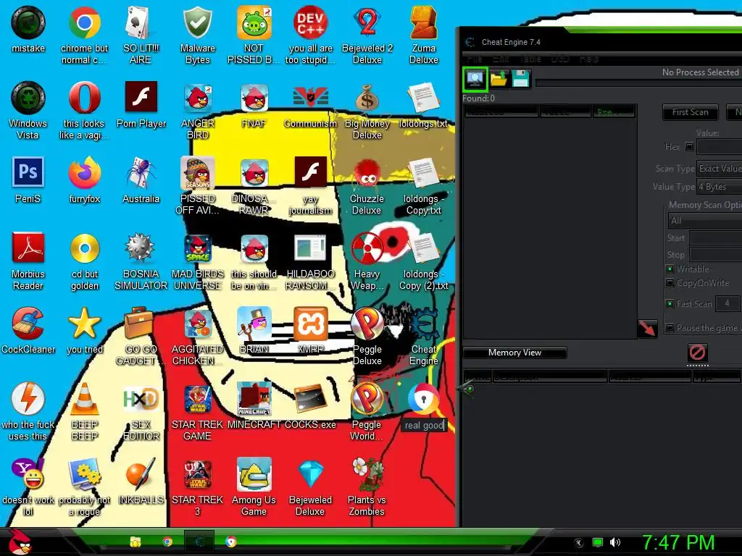The image size is (742, 556).
Task: Click the Fast Scan alignment field showing 4
Action: coord(727,303)
